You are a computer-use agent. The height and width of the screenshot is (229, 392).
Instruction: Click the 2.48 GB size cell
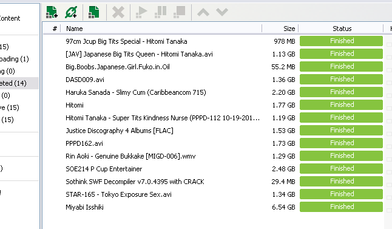(283, 169)
